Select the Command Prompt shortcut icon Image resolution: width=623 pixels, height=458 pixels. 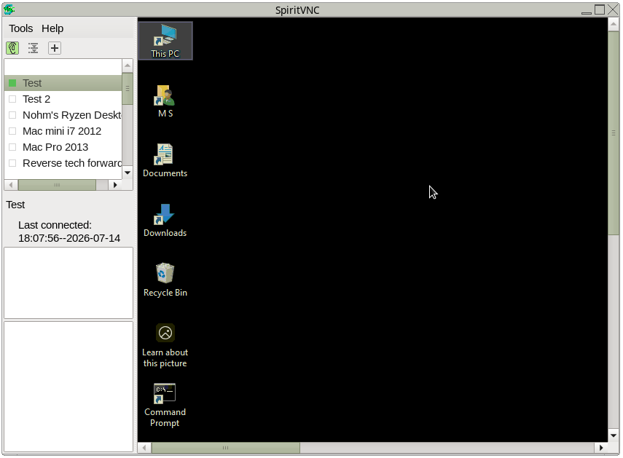click(165, 406)
